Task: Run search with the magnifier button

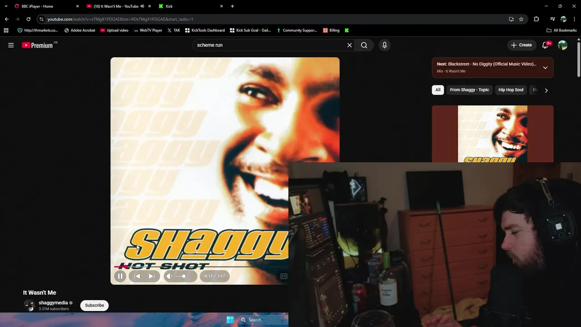Action: [x=364, y=45]
